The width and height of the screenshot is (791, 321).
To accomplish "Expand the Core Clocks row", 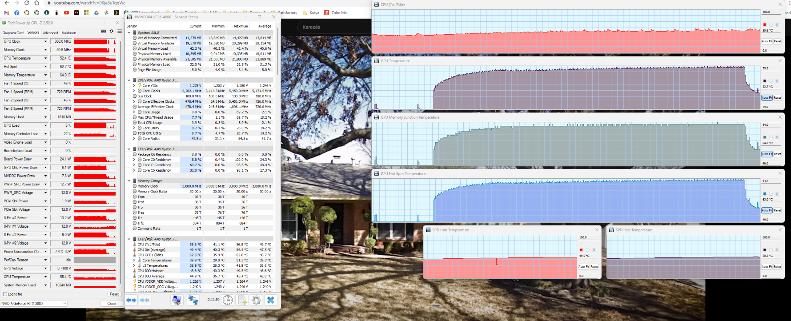I will pyautogui.click(x=134, y=91).
